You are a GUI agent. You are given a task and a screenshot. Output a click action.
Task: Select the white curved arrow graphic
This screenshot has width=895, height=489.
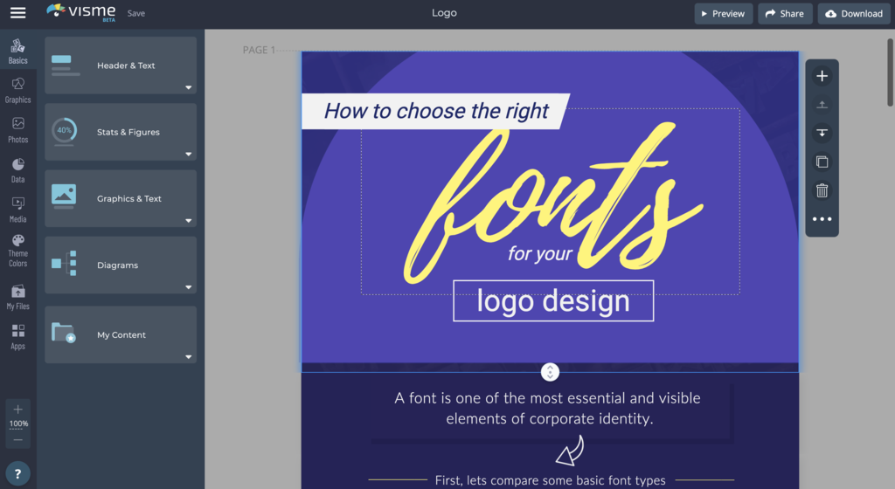570,451
